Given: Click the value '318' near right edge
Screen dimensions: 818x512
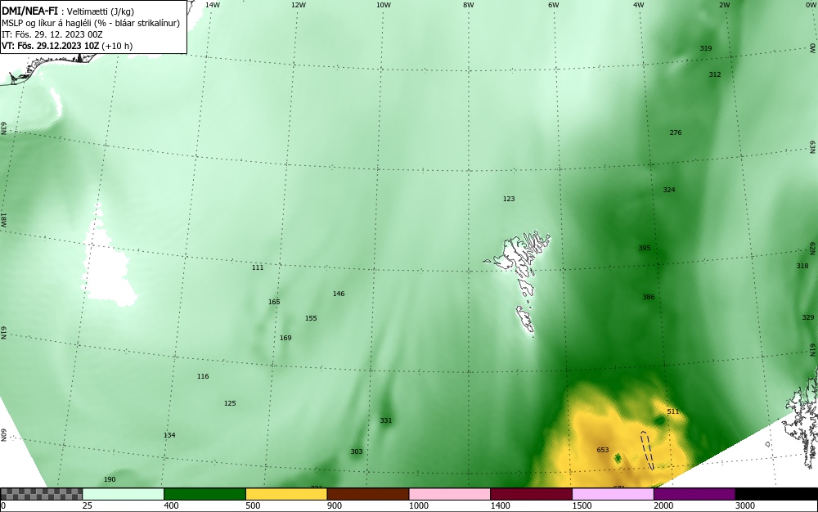Looking at the screenshot, I should 802,266.
